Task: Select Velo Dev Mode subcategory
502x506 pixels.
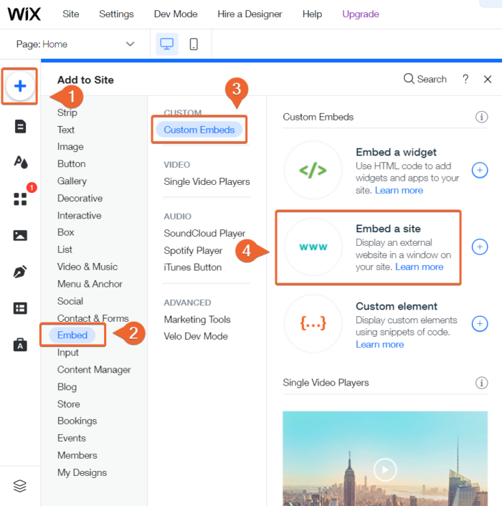Action: pos(196,336)
